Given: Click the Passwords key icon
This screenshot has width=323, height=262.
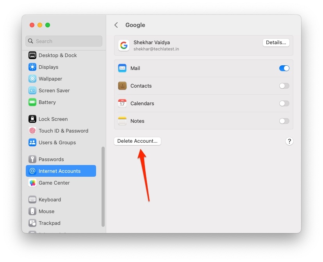Looking at the screenshot, I should click(32, 159).
